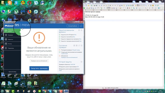The height and width of the screenshot is (93, 165).
Task: Click the Cut scissors icon in AkelPad toolbar
Action: [104, 5]
